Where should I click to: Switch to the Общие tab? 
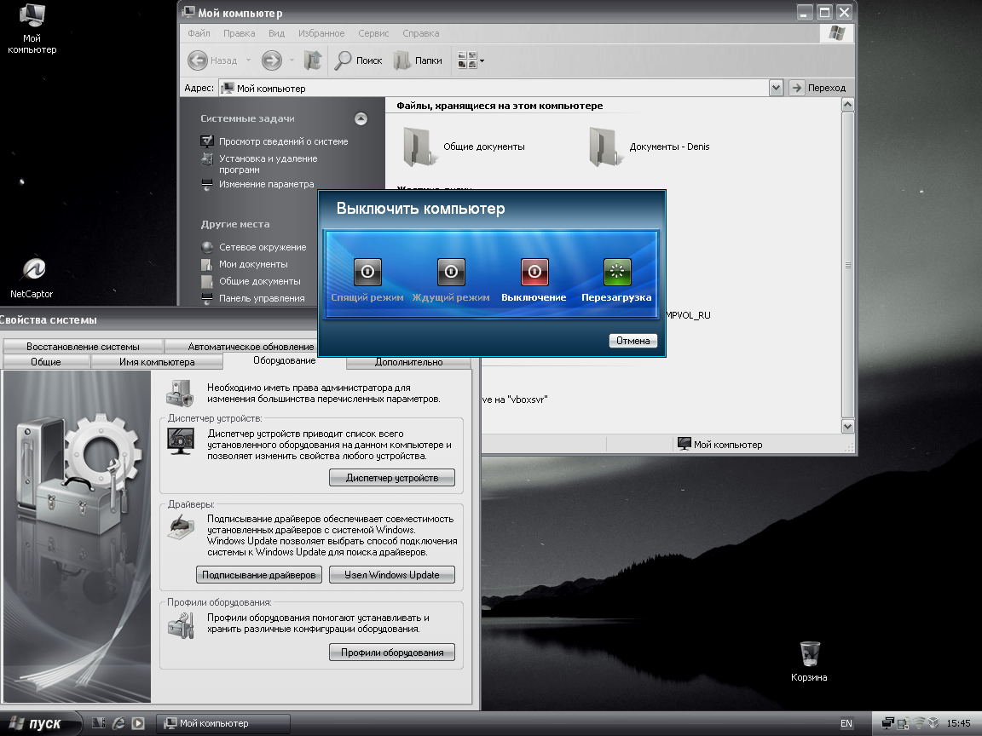coord(46,362)
